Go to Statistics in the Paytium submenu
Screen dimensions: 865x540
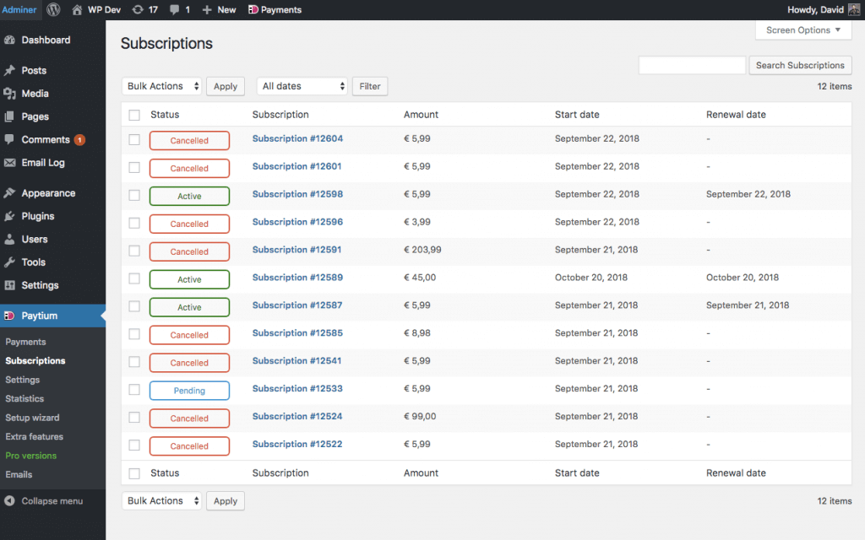[x=24, y=398]
